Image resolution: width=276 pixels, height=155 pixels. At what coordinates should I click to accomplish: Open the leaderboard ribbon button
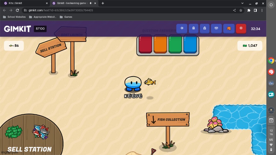193,29
